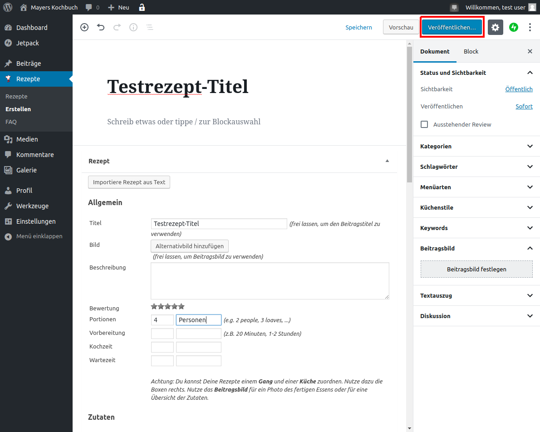Click the add block plus icon
Image resolution: width=540 pixels, height=432 pixels.
tap(84, 27)
